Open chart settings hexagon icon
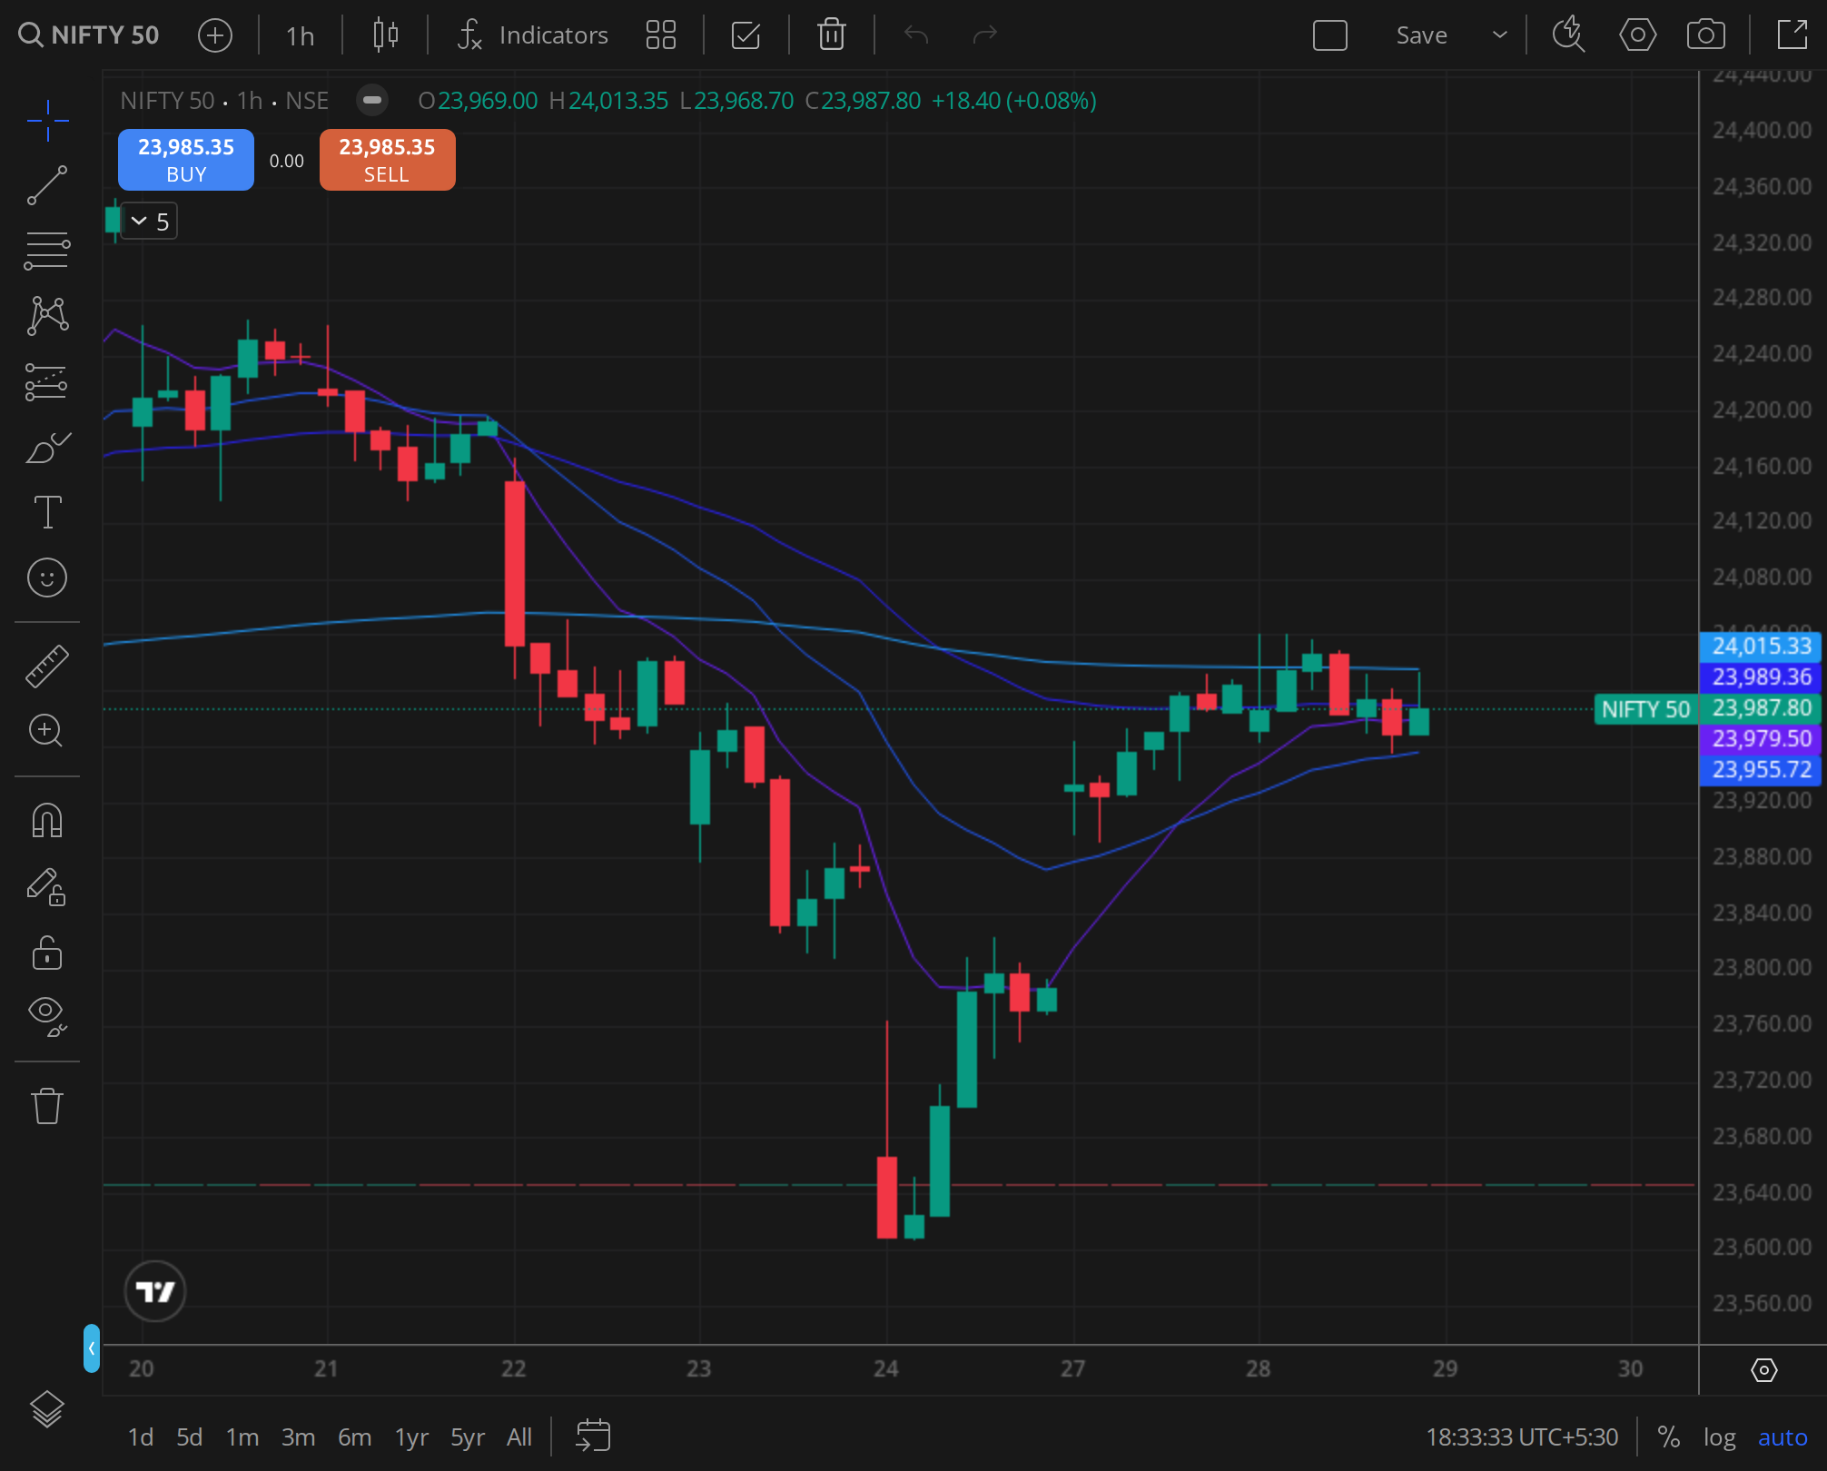Image resolution: width=1827 pixels, height=1471 pixels. pyautogui.click(x=1637, y=35)
